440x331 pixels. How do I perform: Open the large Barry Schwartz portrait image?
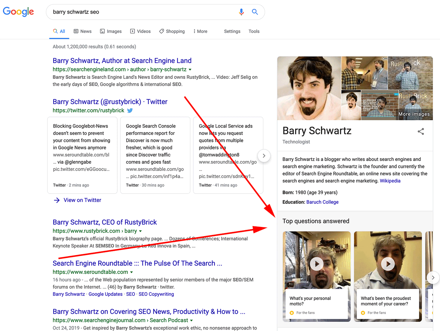tap(309, 88)
